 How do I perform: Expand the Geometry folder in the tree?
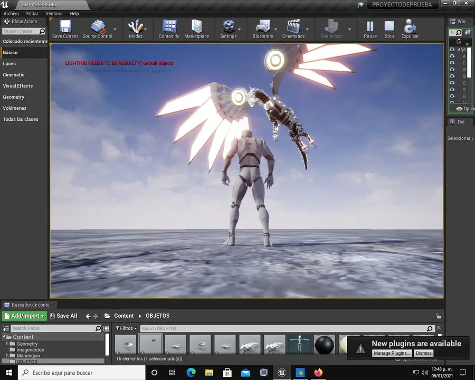[x=7, y=344]
